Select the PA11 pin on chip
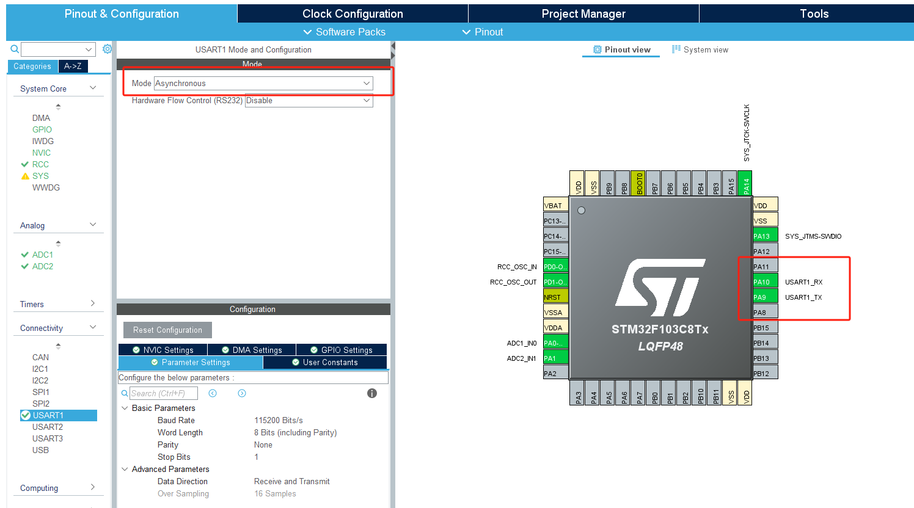This screenshot has height=508, width=914. pos(765,266)
